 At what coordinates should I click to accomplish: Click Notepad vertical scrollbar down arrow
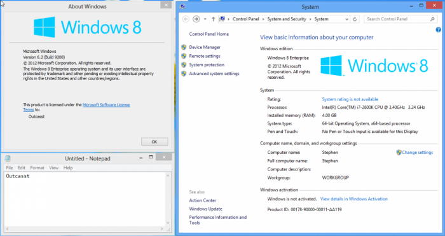click(168, 223)
